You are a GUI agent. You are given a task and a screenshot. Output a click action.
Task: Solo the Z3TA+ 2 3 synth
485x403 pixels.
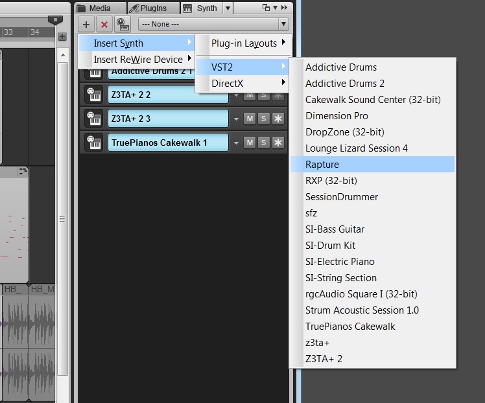pos(263,119)
